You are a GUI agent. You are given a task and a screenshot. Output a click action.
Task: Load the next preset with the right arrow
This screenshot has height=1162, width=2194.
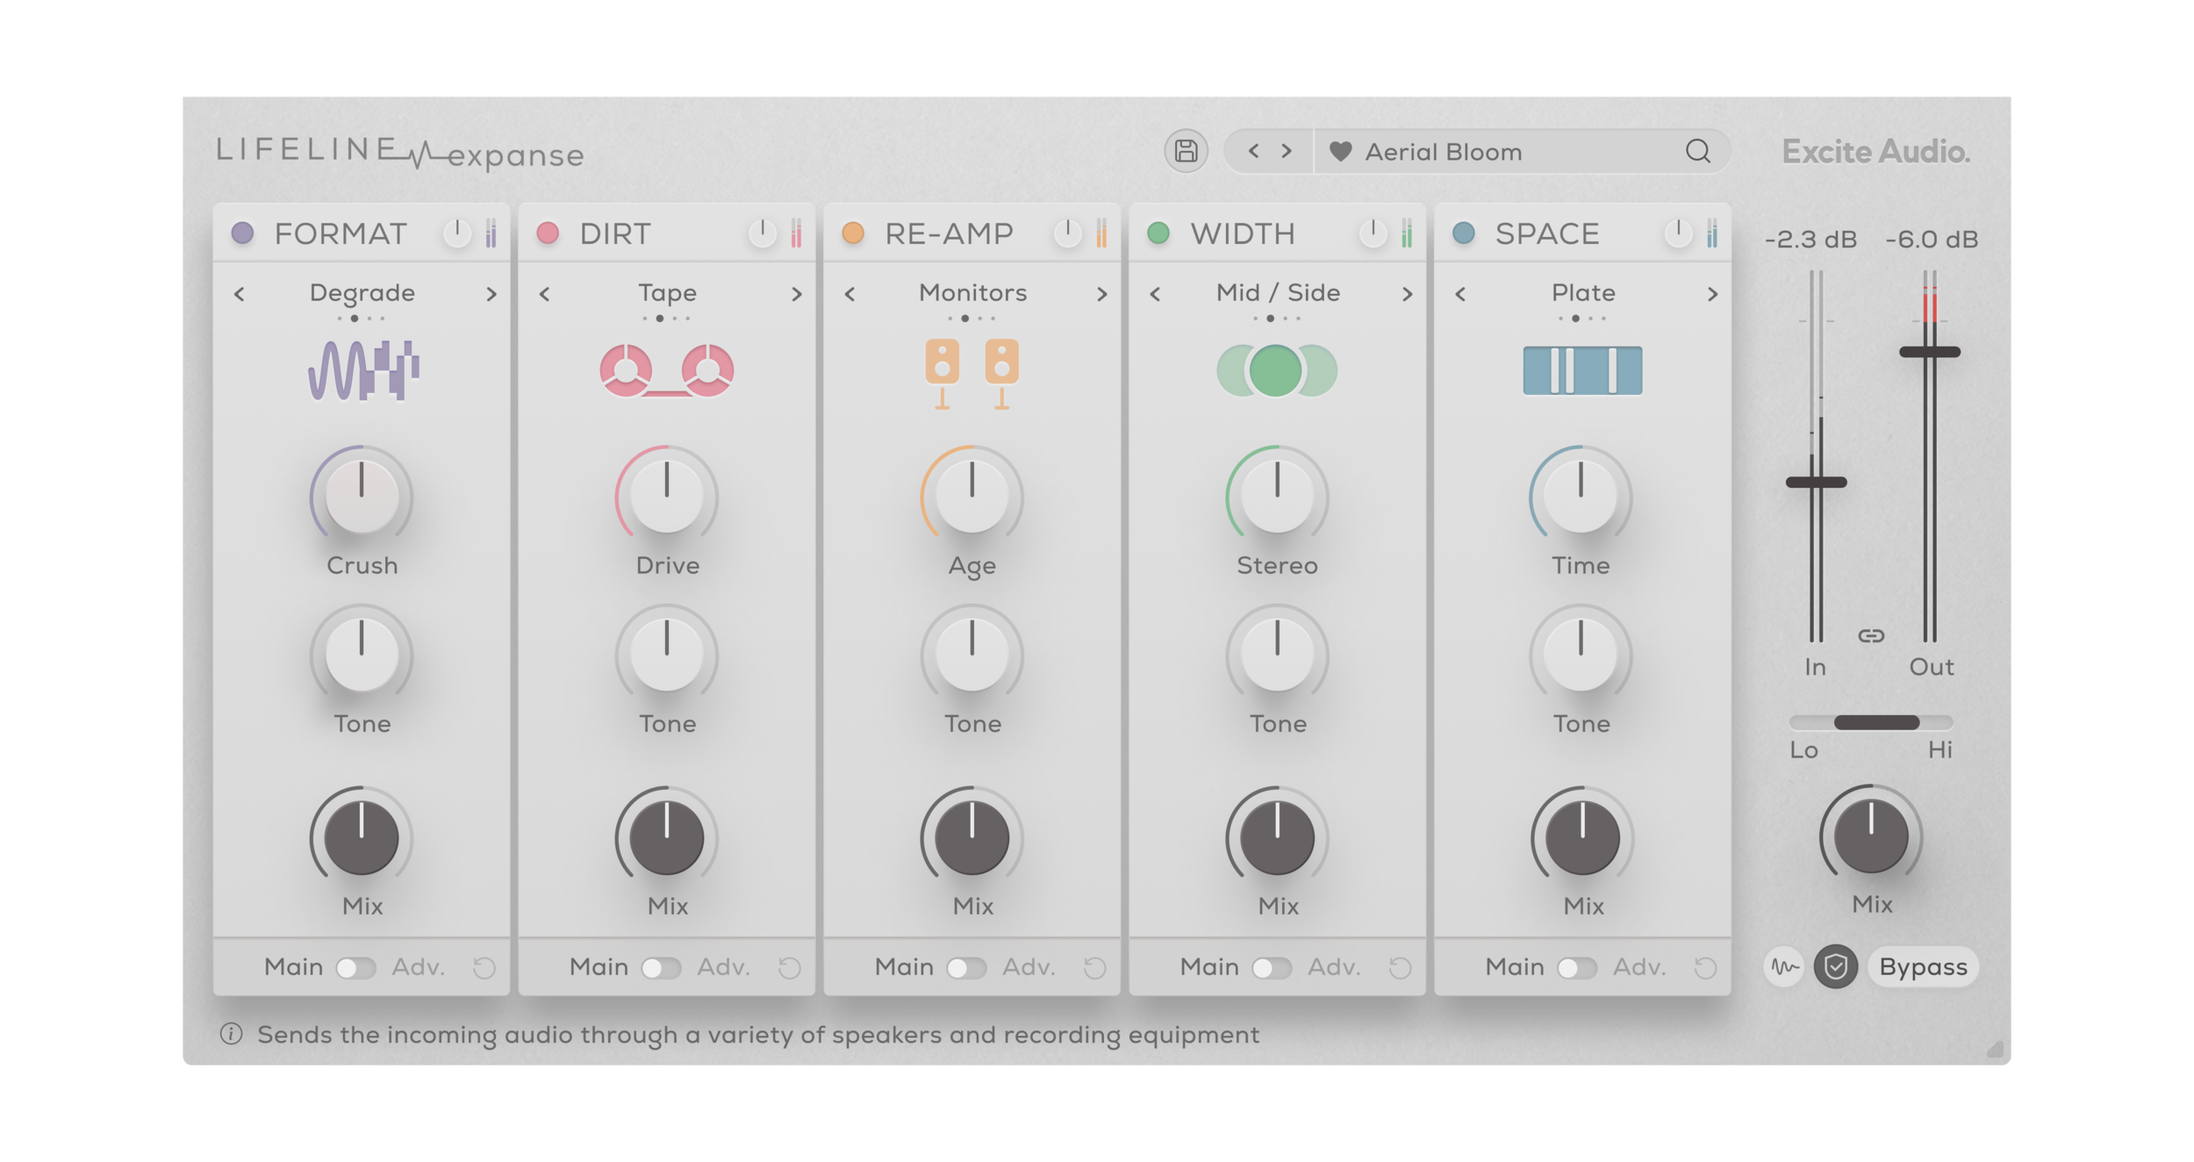[1287, 152]
